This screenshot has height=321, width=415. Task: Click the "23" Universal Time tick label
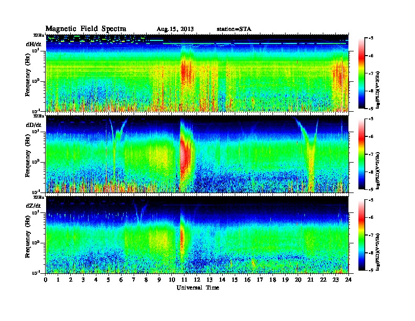[336, 280]
